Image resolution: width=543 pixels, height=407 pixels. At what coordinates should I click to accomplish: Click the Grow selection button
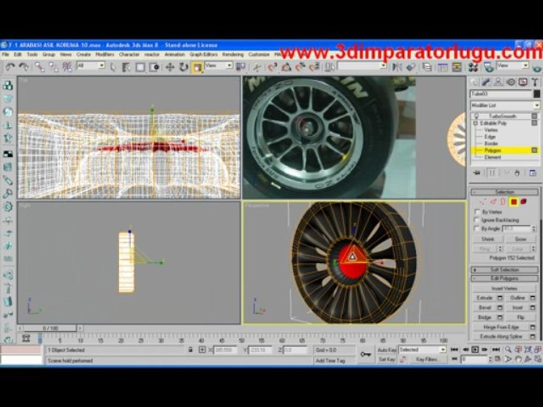pos(520,239)
